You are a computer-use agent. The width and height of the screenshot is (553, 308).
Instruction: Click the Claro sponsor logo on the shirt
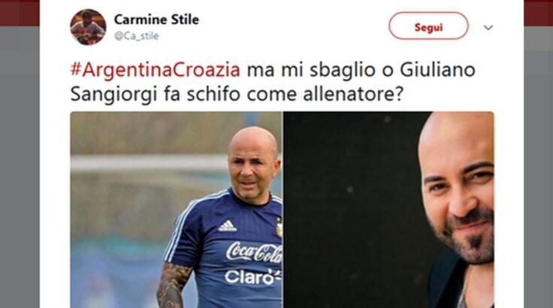252,277
